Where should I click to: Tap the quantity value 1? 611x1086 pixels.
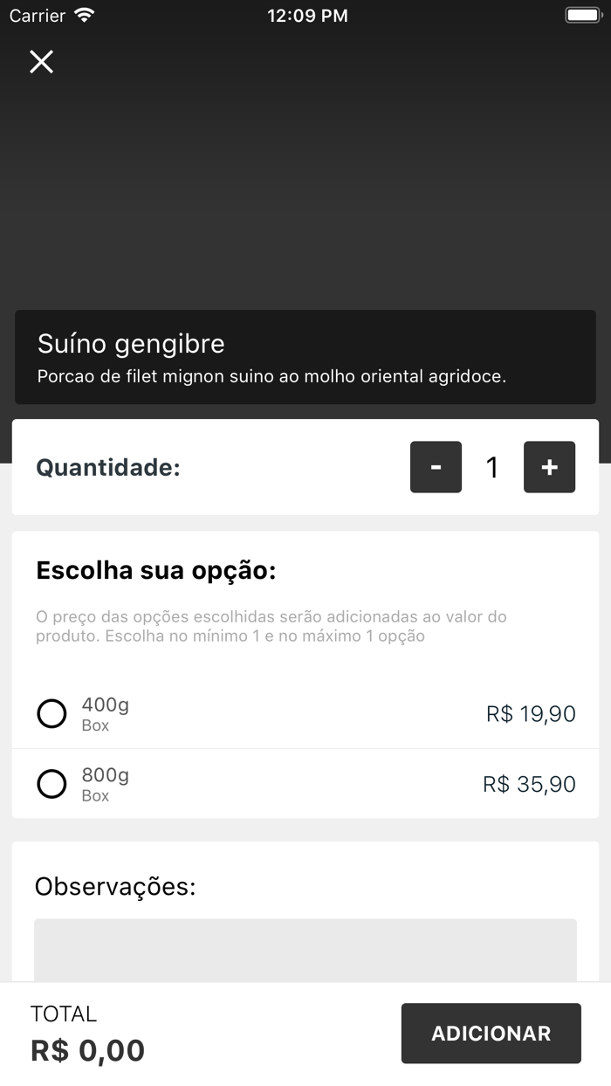tap(492, 467)
